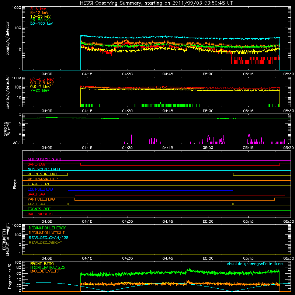Click counts/s/detector axis title of keV panel
Image resolution: width=295 pixels, height=295 pixels.
point(7,38)
